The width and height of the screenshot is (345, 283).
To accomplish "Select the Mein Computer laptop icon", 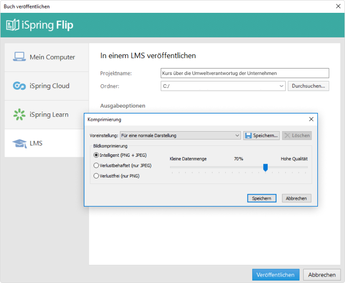I will tap(19, 57).
